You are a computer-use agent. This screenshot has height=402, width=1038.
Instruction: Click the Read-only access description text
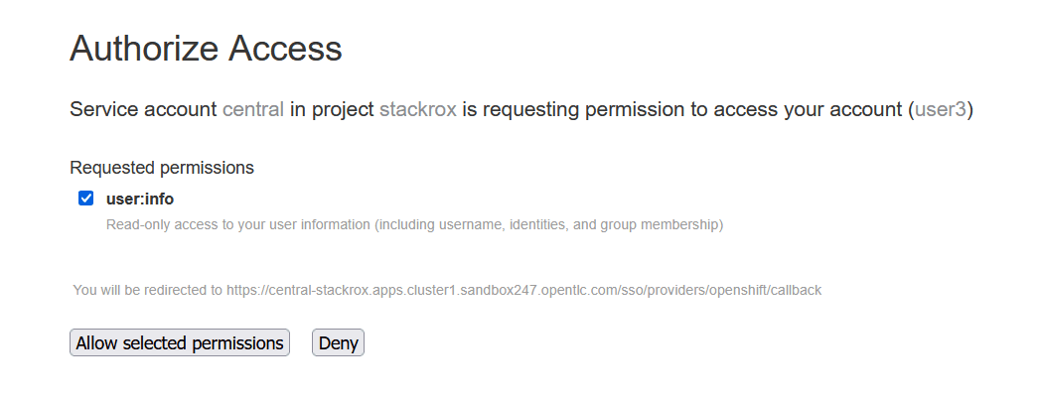click(414, 224)
